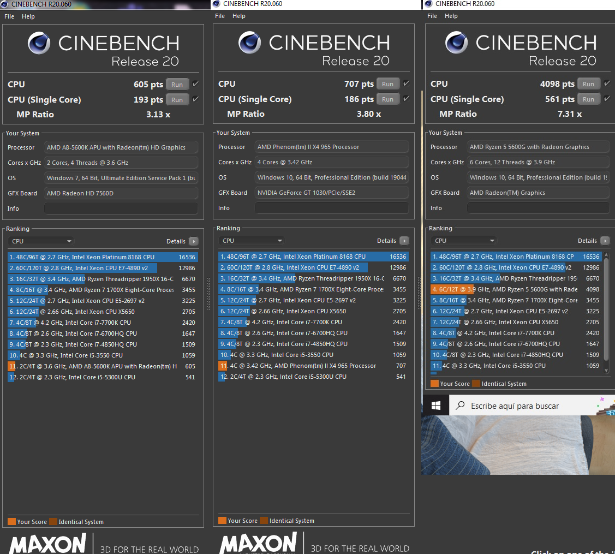Expand the Ranking CPU dropdown in the Ryzen 5600G window
Screen dimensions: 615x554
(464, 241)
